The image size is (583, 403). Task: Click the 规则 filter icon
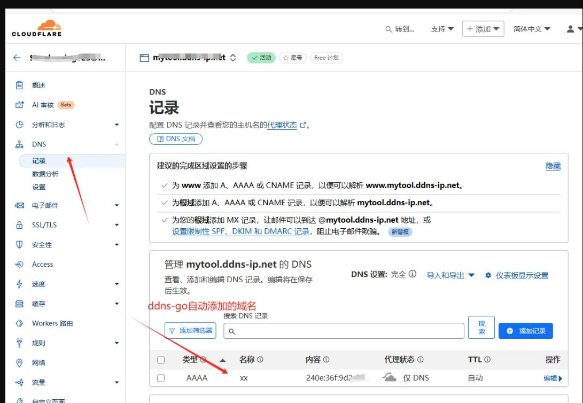pyautogui.click(x=19, y=343)
